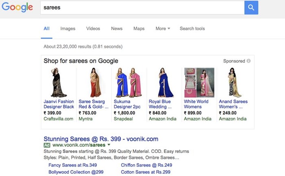Switch to the Videos tab
285x176 pixels.
[93, 28]
